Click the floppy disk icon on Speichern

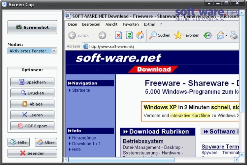21,82
